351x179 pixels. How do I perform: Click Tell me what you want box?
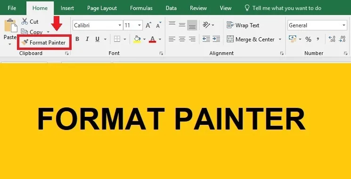click(283, 8)
